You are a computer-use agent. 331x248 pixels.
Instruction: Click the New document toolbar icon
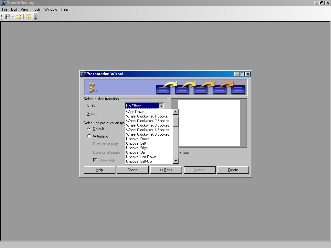point(7,16)
